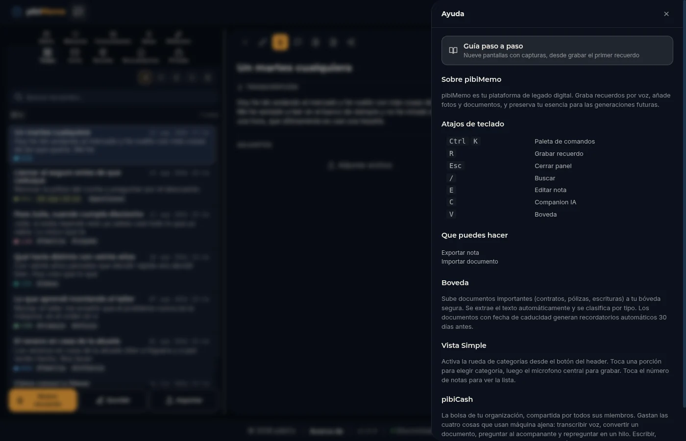Click the V shortcut key badge
686x441 pixels.
(451, 214)
